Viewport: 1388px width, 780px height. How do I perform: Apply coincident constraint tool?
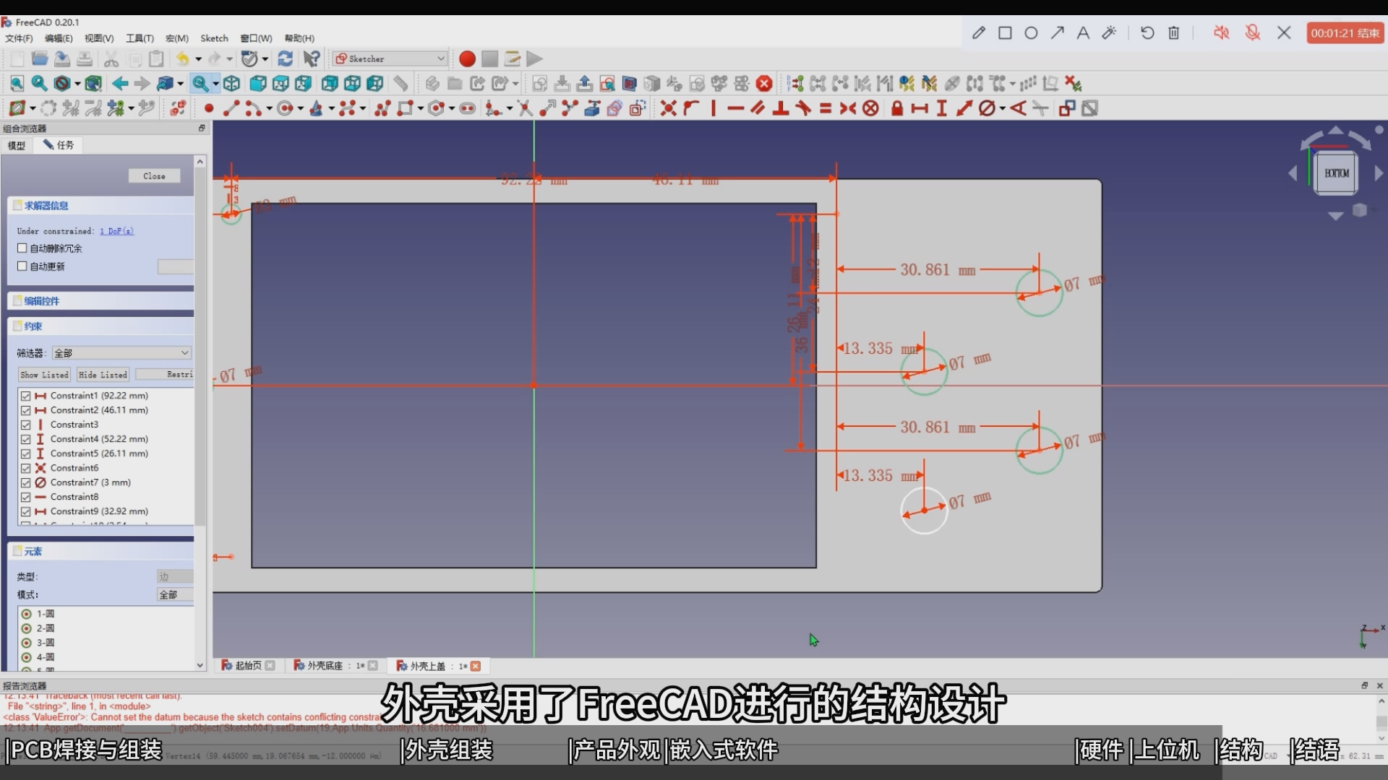click(669, 108)
